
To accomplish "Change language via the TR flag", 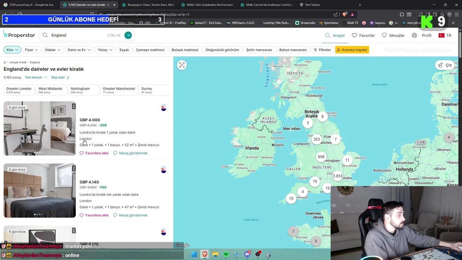I will tap(445, 35).
